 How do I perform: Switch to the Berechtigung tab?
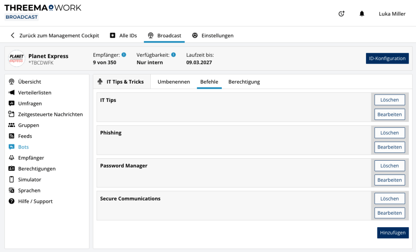244,82
